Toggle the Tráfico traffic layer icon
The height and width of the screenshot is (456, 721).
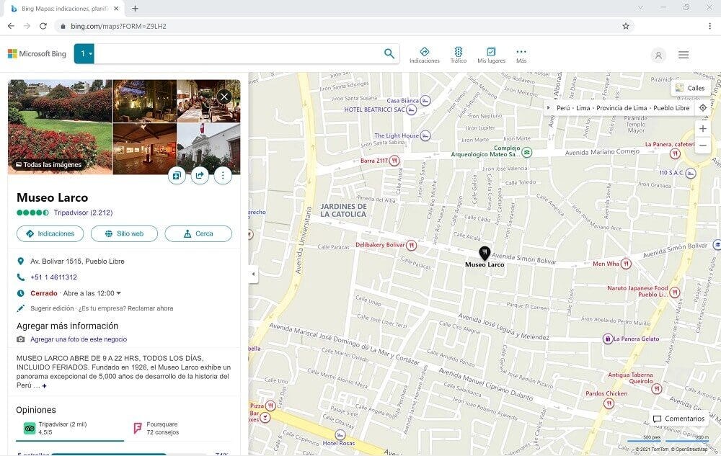pos(459,52)
